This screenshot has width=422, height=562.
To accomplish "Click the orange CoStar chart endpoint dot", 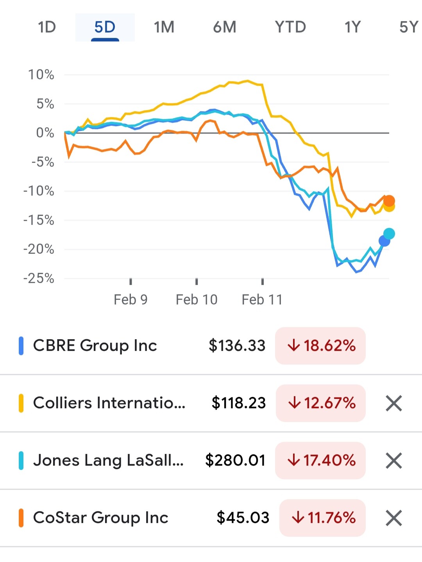I will [389, 201].
